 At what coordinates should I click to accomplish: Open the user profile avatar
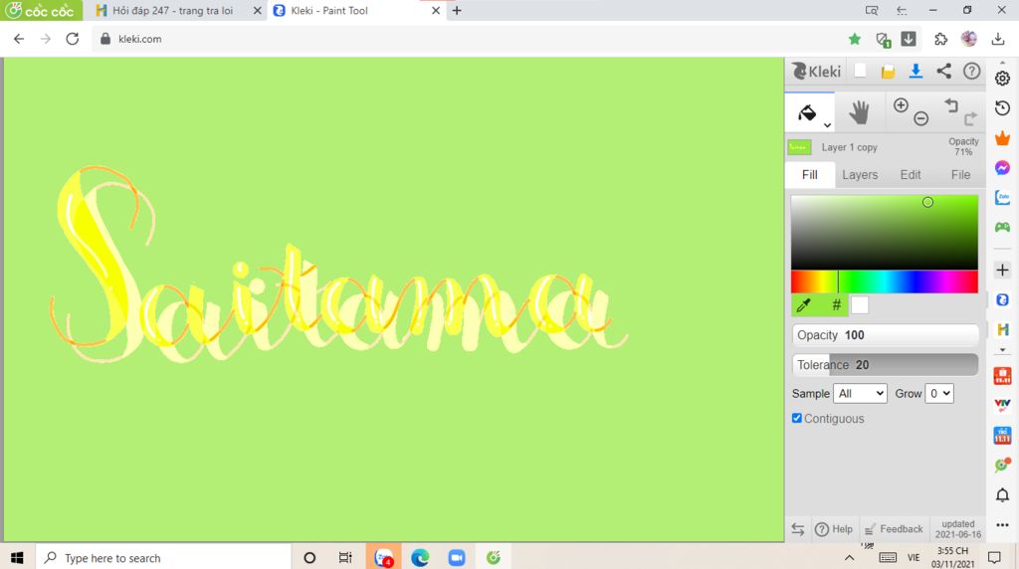[x=969, y=39]
